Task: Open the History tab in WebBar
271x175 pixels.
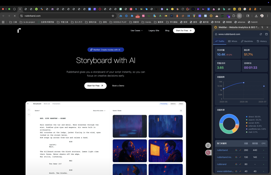Action: pos(262,41)
